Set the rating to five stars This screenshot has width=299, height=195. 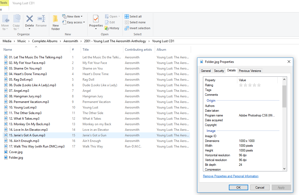259,85
